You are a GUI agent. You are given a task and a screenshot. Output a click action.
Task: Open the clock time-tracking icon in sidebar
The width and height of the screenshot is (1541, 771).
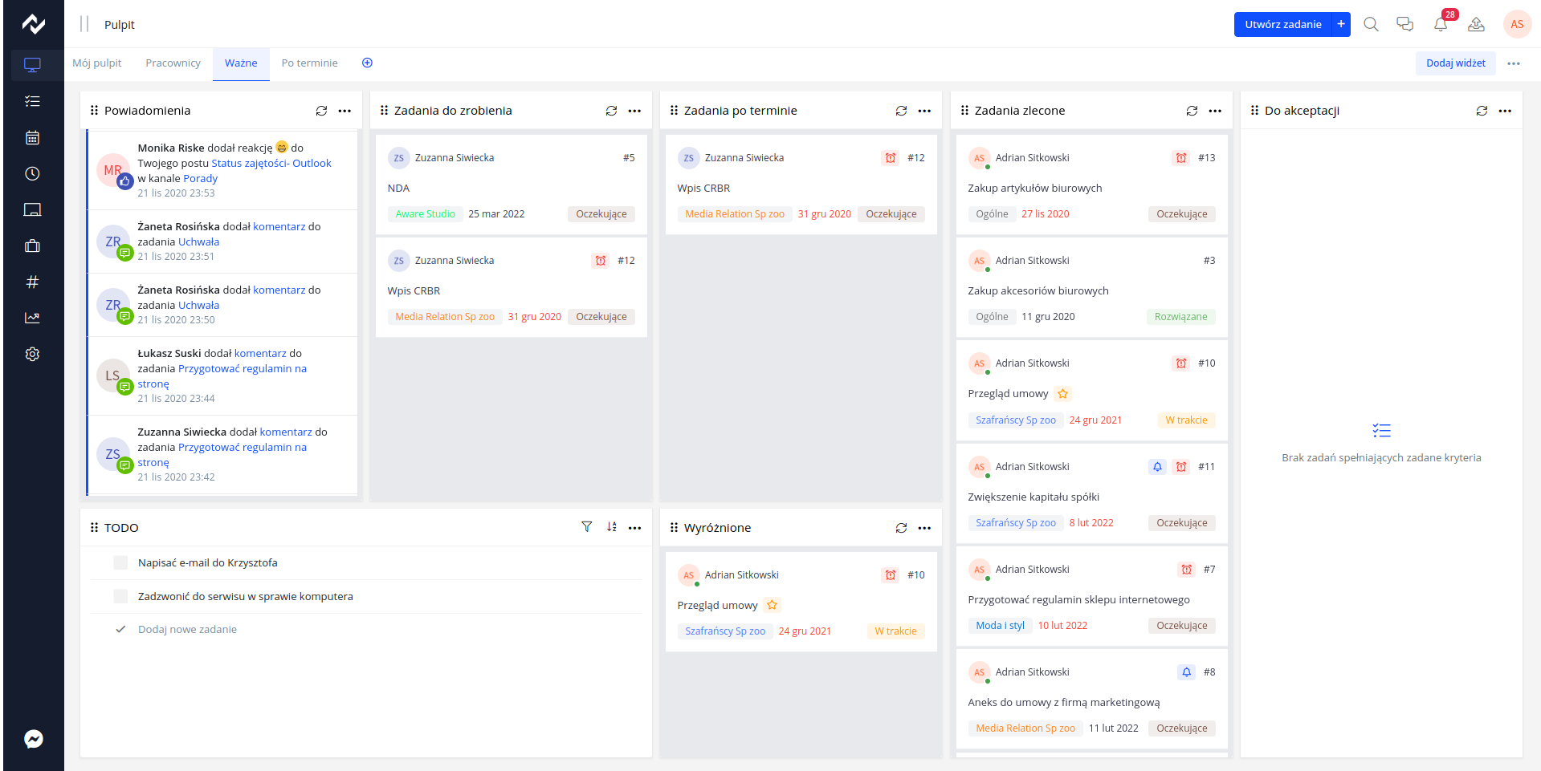coord(32,173)
